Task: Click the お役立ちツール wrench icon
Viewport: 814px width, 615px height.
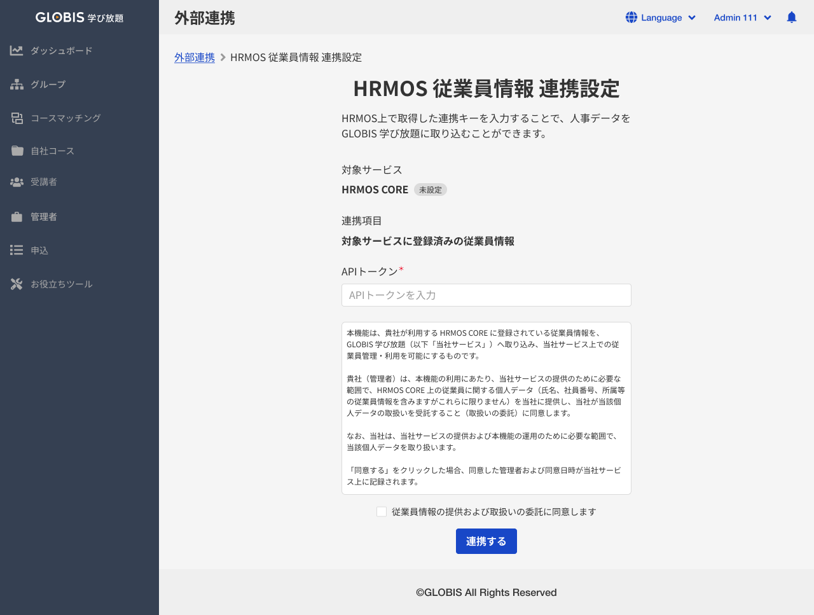Action: (17, 284)
